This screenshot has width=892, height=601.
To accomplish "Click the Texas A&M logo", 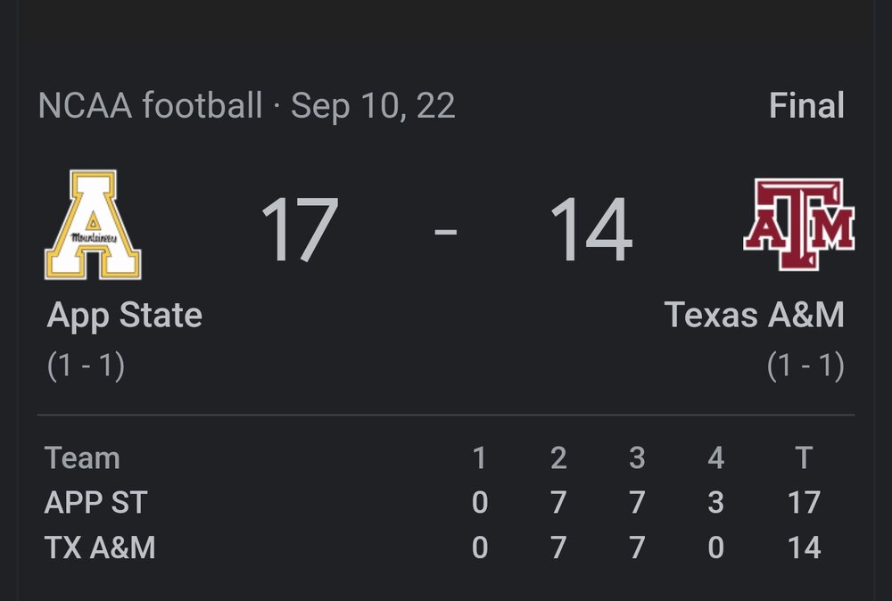I will 799,224.
